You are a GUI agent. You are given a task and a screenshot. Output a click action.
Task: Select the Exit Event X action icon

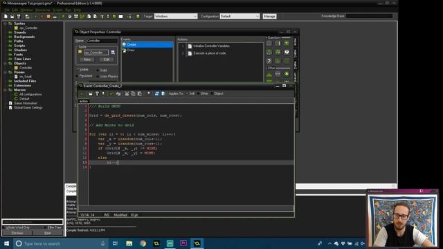coord(287,74)
